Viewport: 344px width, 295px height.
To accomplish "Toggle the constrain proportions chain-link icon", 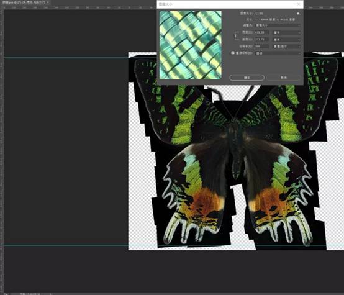I will 235,35.
